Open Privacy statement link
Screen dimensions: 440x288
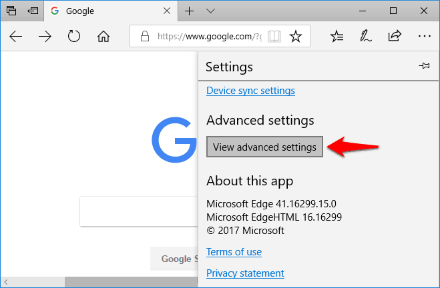[245, 273]
